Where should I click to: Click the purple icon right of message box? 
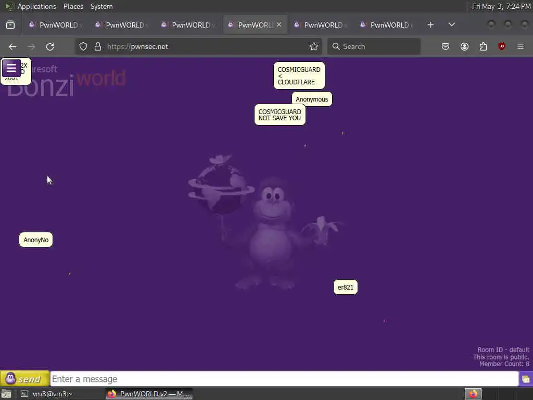click(x=526, y=379)
